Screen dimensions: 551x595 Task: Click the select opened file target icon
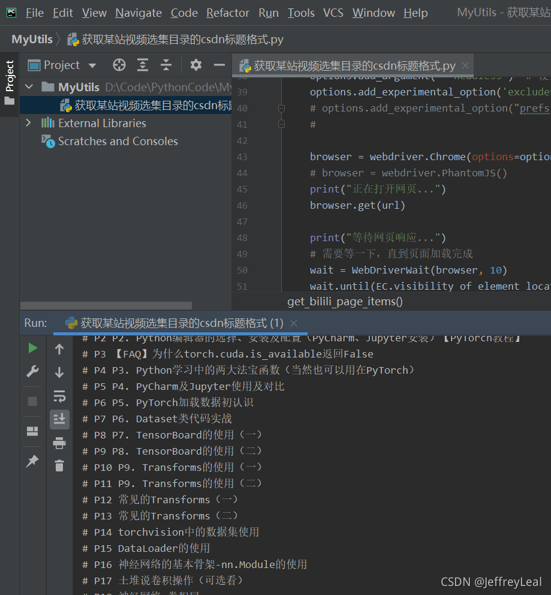click(x=119, y=65)
